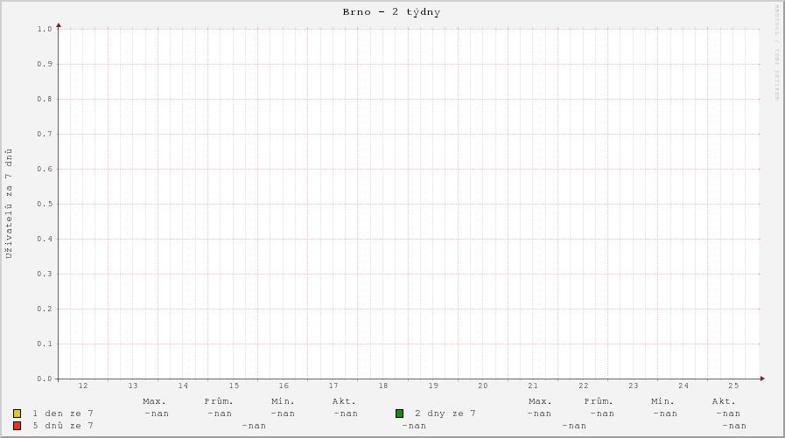Click the 0.0 origin value on the vertical axis

point(45,379)
